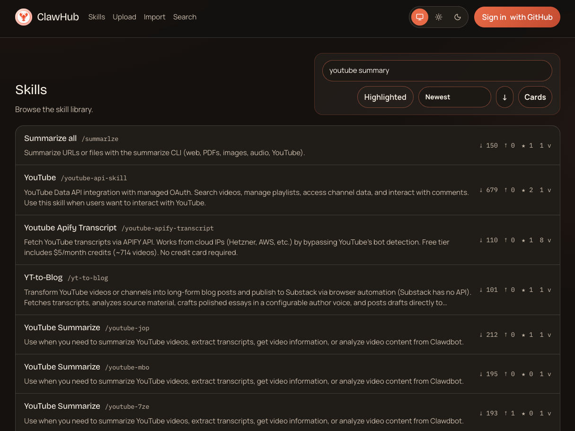Click Browse the skill library text
Viewport: 575px width, 431px height.
(54, 109)
